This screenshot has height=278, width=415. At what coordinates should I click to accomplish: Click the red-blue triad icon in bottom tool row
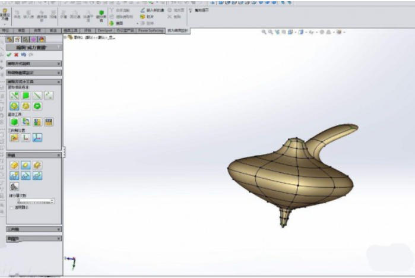click(37, 137)
